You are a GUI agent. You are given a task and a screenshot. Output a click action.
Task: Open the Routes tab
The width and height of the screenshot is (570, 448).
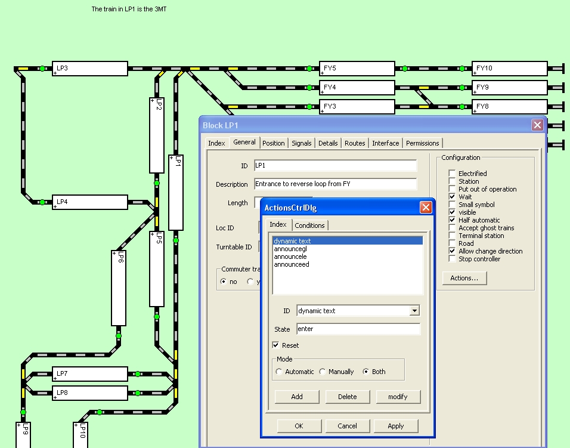click(355, 143)
